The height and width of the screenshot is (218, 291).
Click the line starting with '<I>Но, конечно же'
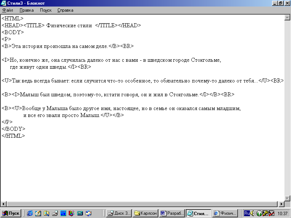tap(111, 60)
